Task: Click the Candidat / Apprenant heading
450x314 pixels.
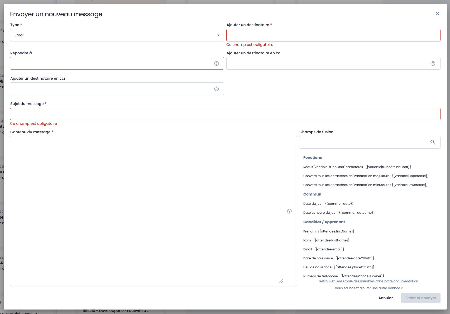Action: tap(324, 222)
